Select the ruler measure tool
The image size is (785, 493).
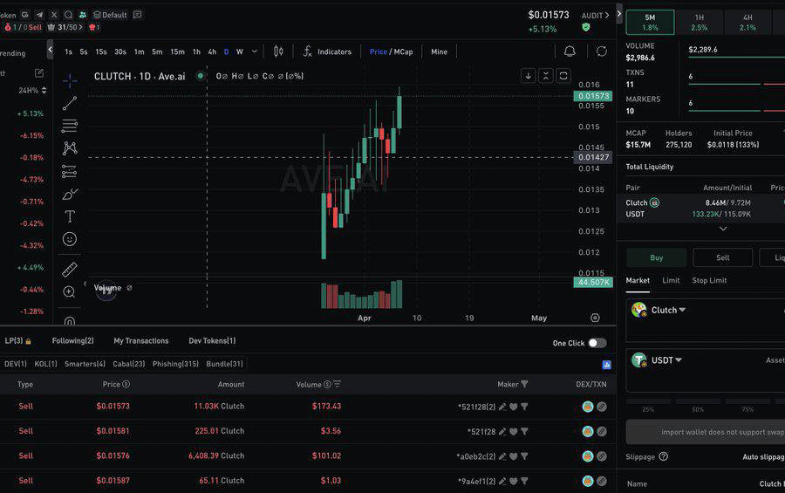tap(70, 270)
